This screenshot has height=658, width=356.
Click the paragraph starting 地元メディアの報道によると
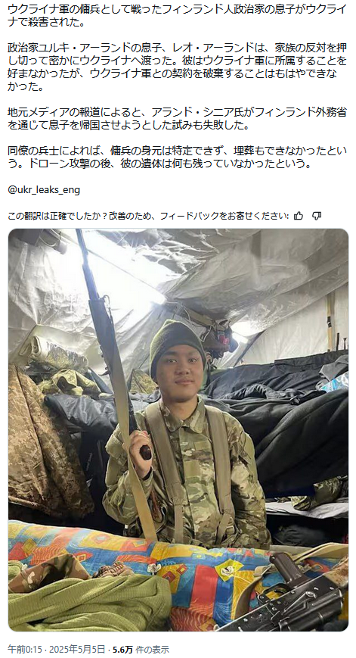(x=177, y=119)
